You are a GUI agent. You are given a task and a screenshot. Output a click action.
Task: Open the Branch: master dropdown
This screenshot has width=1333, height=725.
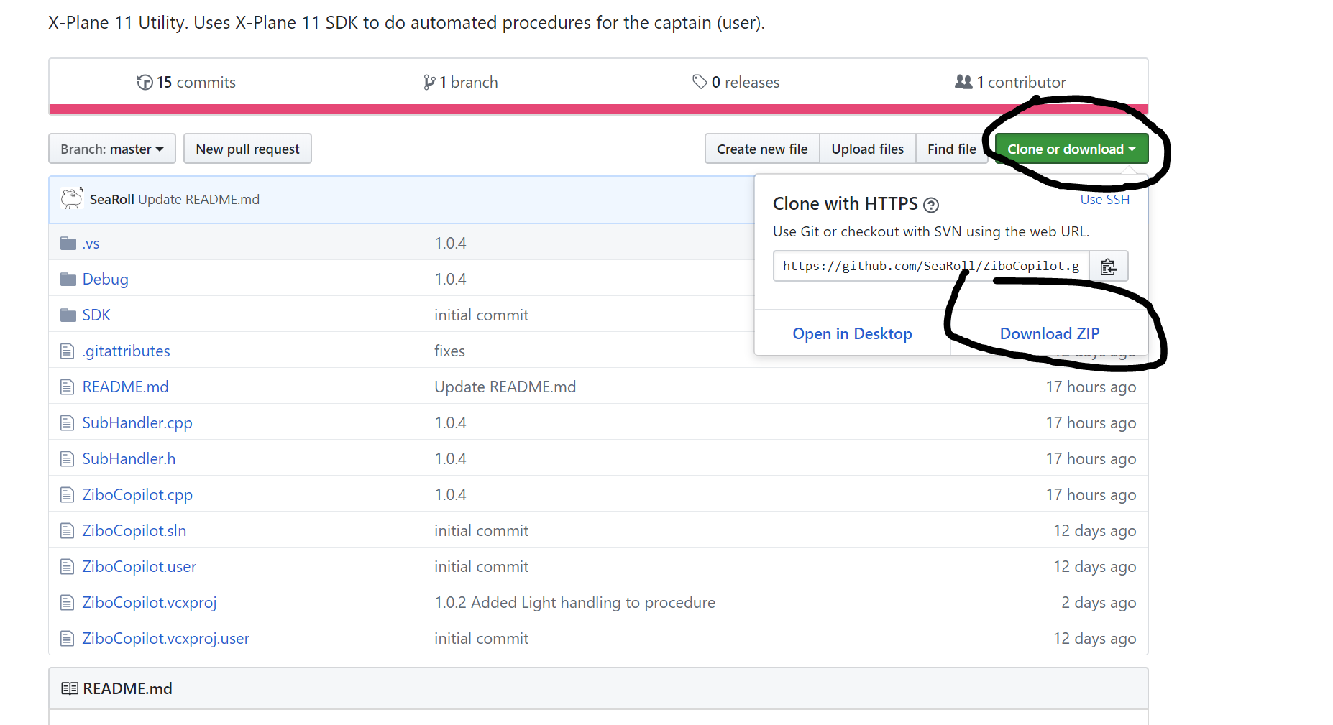pos(112,149)
